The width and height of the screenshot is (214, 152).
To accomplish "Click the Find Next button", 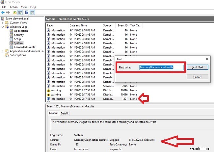I will (x=198, y=67).
